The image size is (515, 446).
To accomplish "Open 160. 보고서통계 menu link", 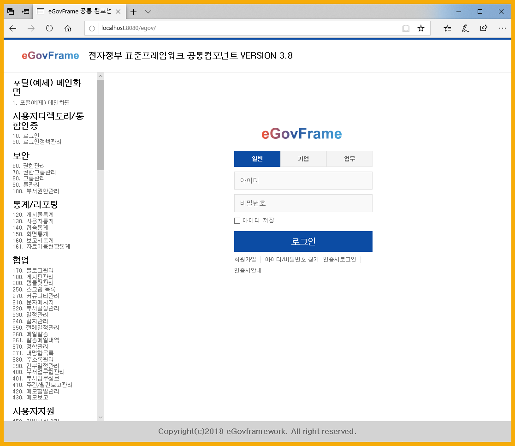I will click(x=33, y=240).
